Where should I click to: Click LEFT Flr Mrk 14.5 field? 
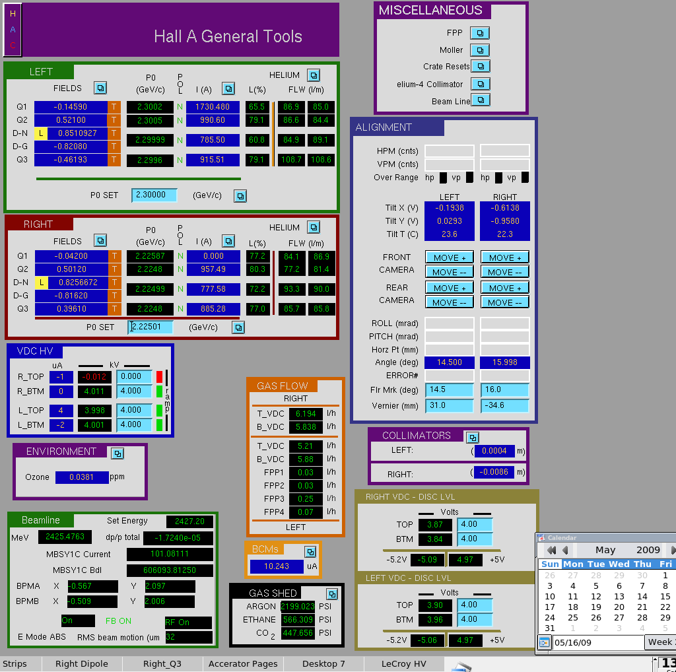click(450, 389)
